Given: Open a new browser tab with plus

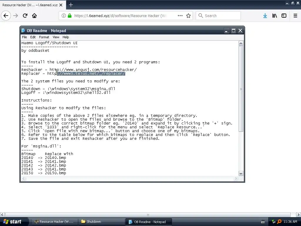Looking at the screenshot, I should [71, 5].
